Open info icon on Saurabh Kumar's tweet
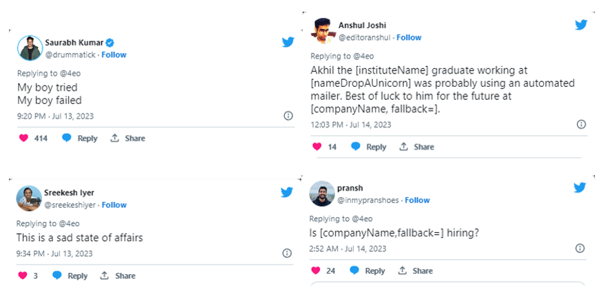The width and height of the screenshot is (606, 297). pos(287,116)
